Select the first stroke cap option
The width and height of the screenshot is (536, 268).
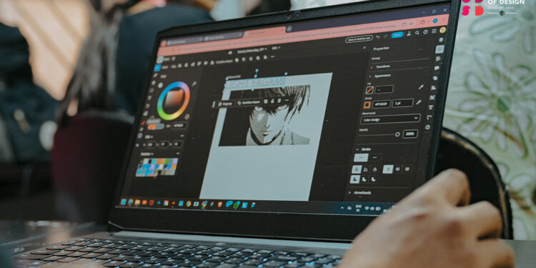[357, 169]
